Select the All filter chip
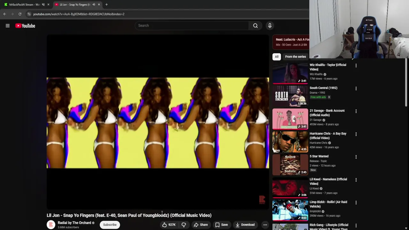Screen dimensions: 409x230 coord(277,57)
